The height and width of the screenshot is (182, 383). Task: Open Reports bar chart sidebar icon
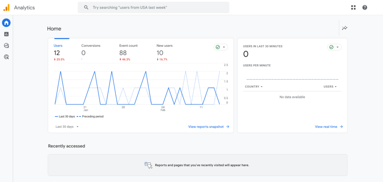(x=6, y=34)
